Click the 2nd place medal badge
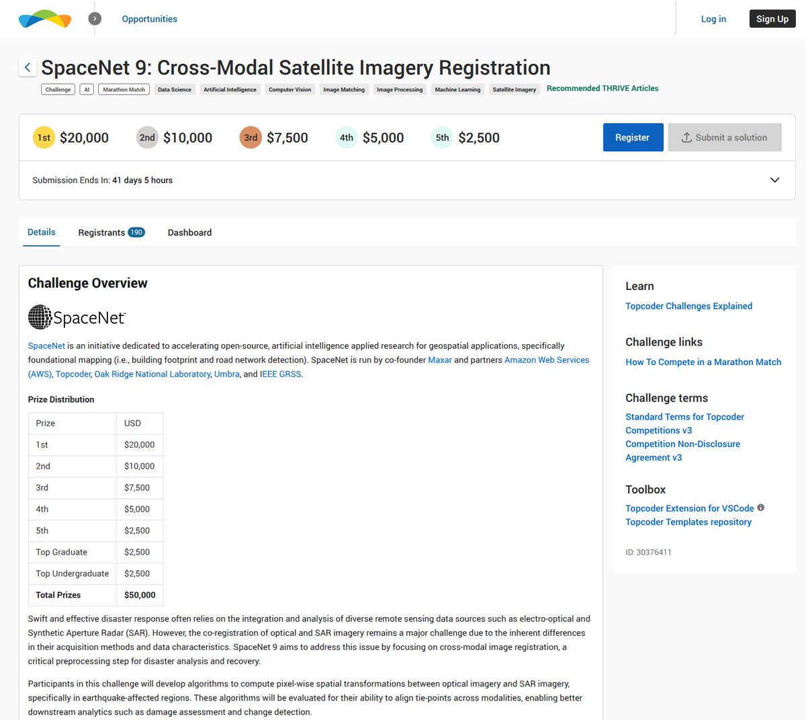The height and width of the screenshot is (720, 806). pos(147,138)
